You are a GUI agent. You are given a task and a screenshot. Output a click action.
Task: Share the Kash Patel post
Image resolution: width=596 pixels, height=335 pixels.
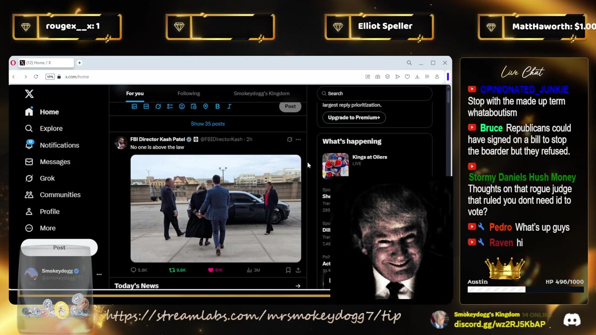[298, 270]
